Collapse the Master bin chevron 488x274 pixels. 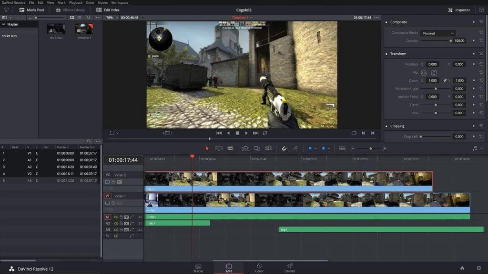tap(4, 24)
